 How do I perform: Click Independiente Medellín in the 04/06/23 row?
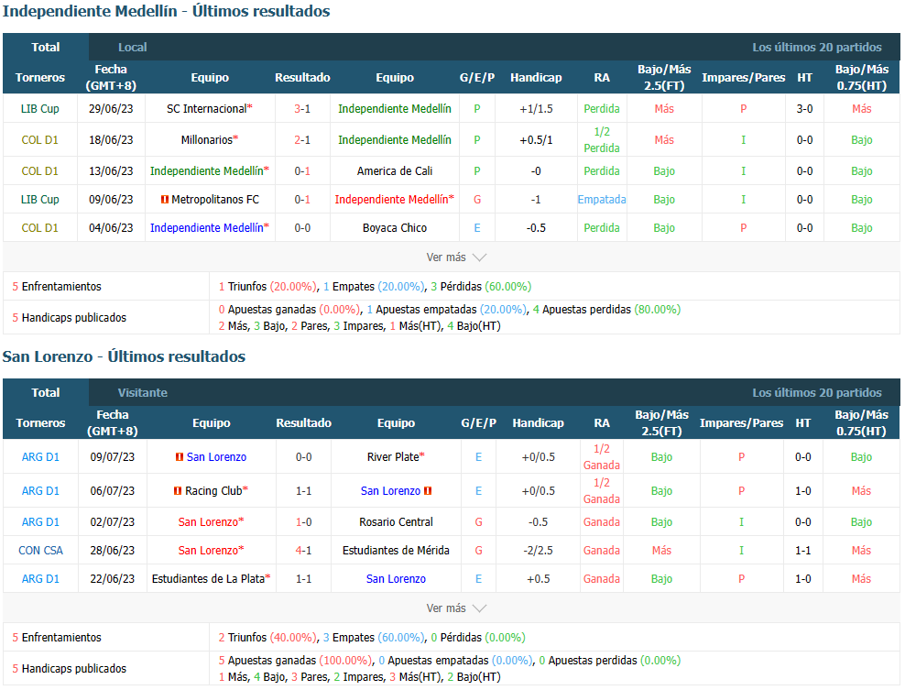(207, 228)
